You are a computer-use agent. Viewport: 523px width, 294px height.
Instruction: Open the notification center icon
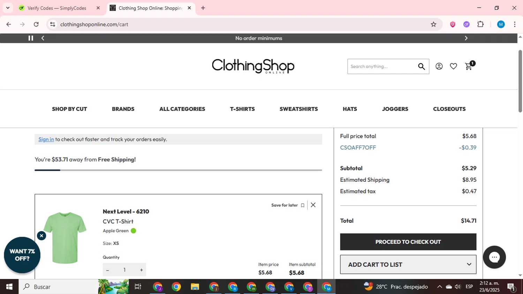tap(511, 287)
